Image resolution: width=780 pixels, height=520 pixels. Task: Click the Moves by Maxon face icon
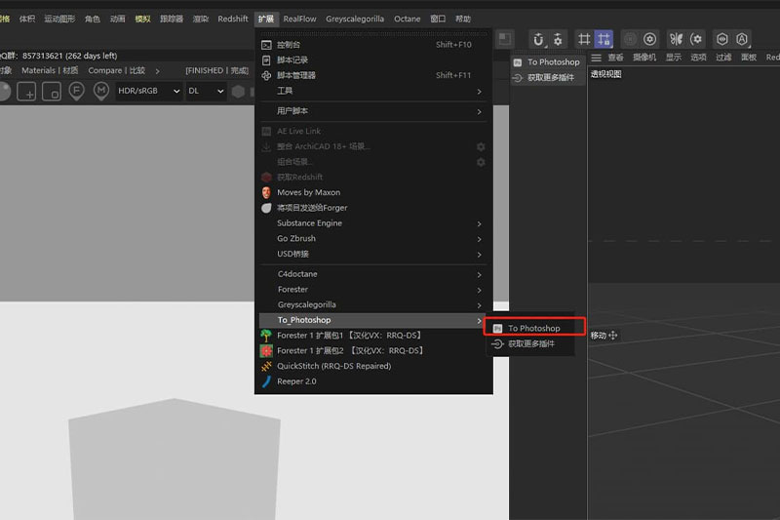[x=266, y=192]
